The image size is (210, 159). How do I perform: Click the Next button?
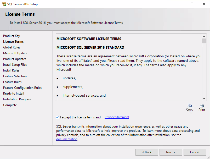(x=171, y=152)
